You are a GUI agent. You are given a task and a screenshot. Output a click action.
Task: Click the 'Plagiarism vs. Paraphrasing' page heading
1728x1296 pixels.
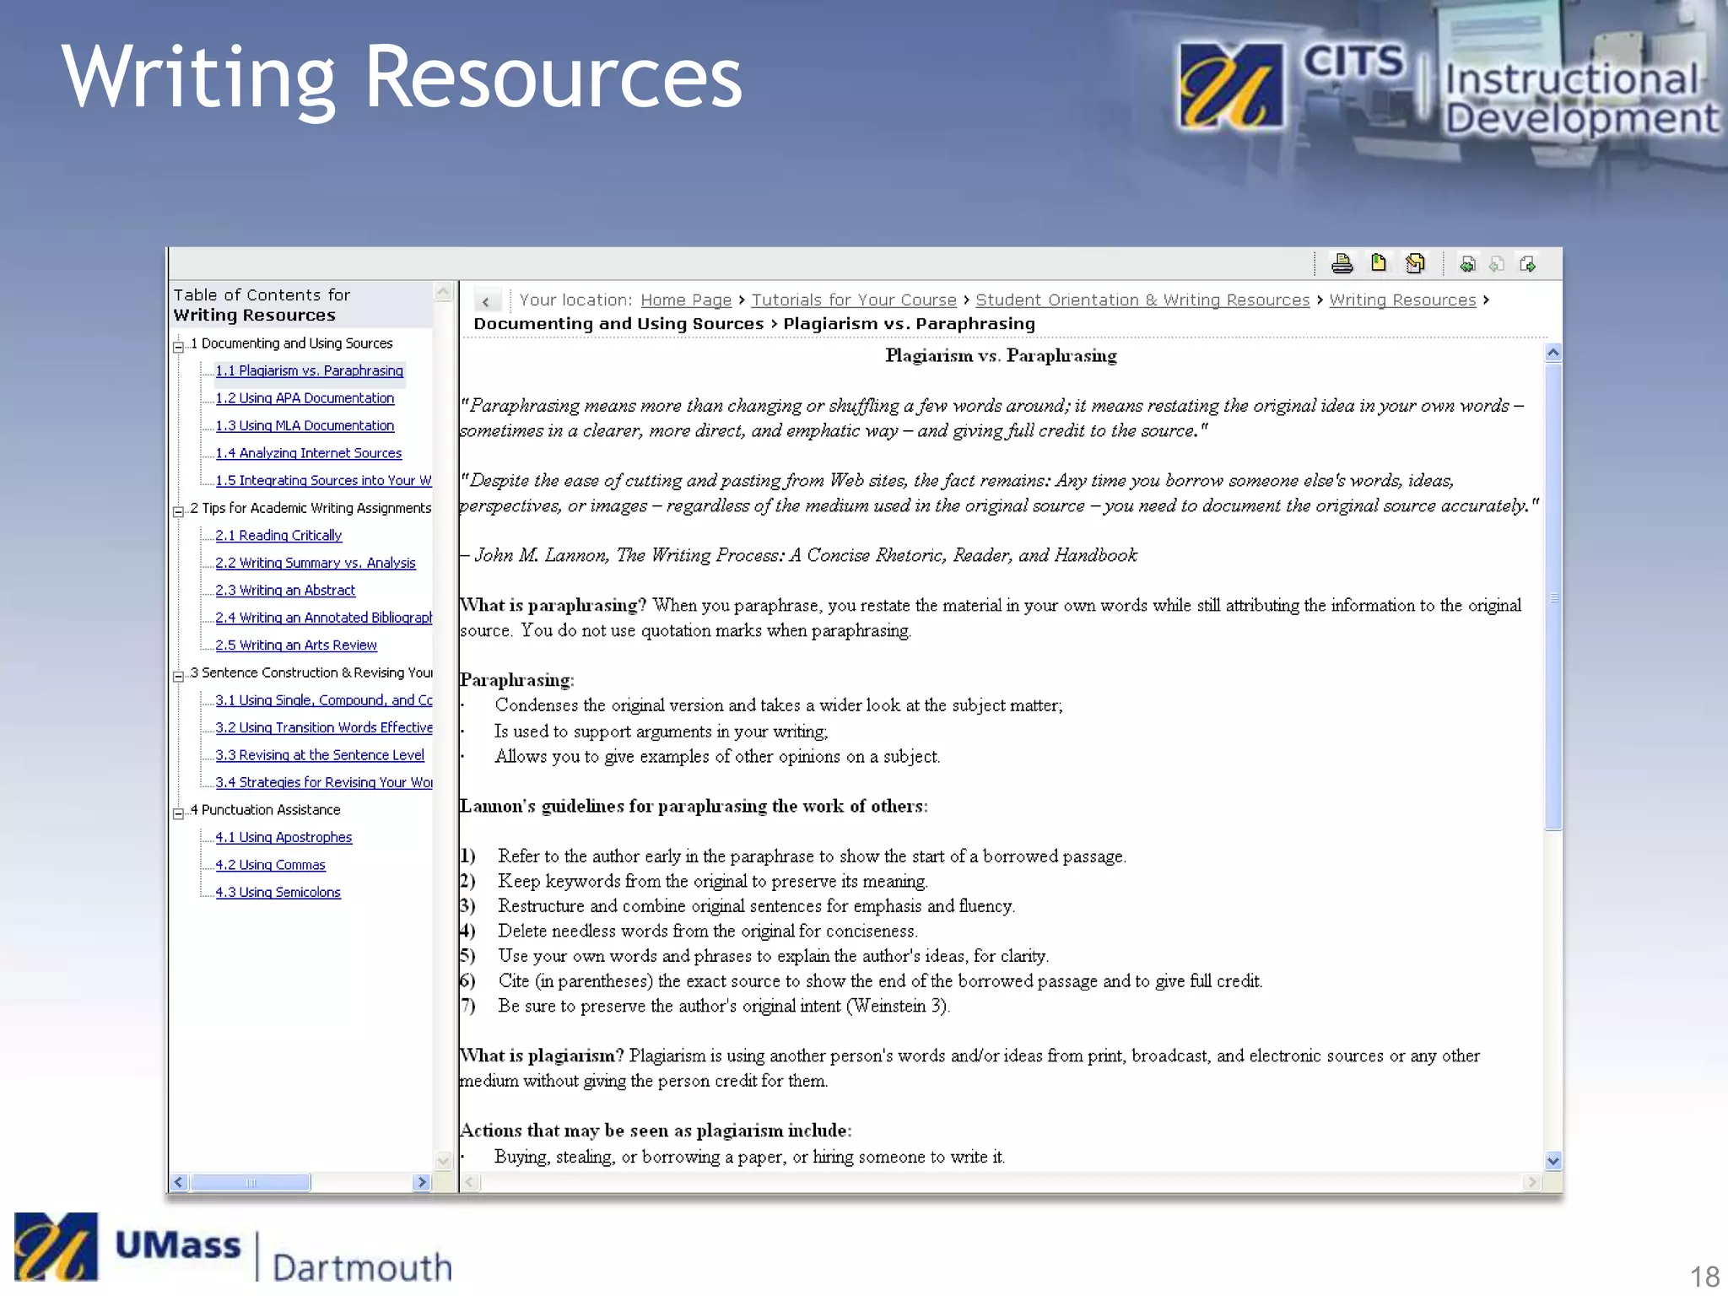click(1001, 356)
